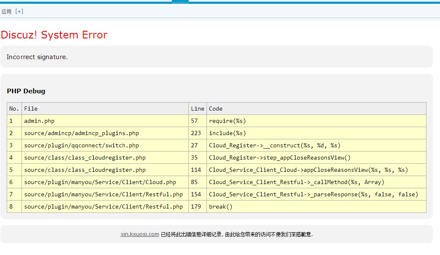Click the PHP Debug section title
This screenshot has width=440, height=255.
pyautogui.click(x=26, y=91)
